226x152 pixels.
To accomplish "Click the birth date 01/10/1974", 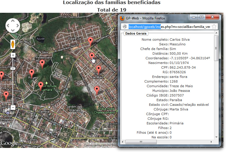I will [179, 63].
